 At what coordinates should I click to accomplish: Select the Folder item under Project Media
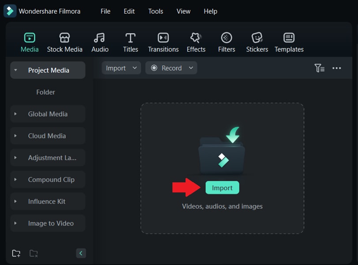45,92
